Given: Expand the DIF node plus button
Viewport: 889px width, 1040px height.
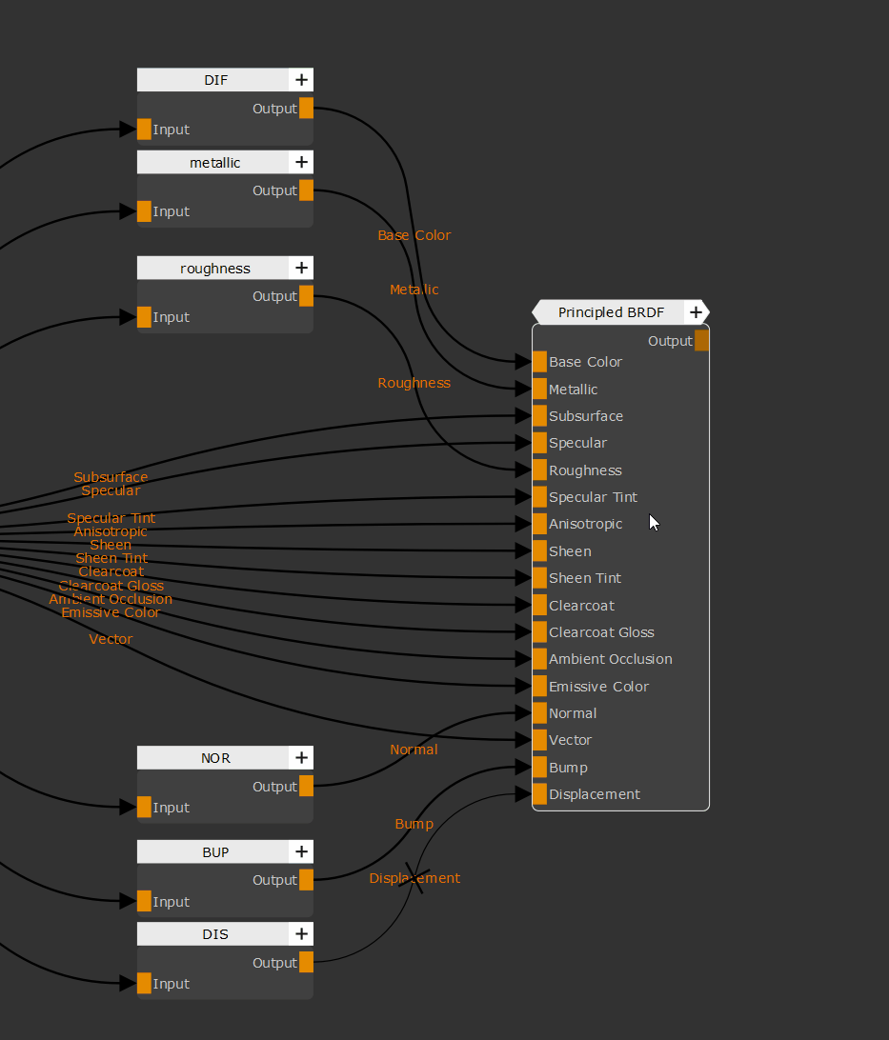Looking at the screenshot, I should 301,80.
